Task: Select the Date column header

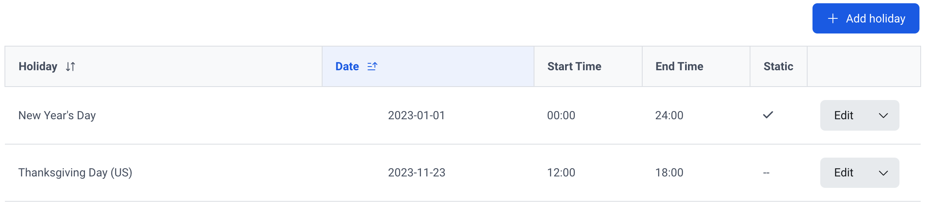Action: (428, 67)
